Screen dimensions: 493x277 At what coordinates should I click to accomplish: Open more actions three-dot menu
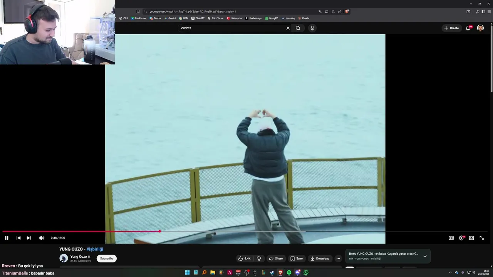338,259
